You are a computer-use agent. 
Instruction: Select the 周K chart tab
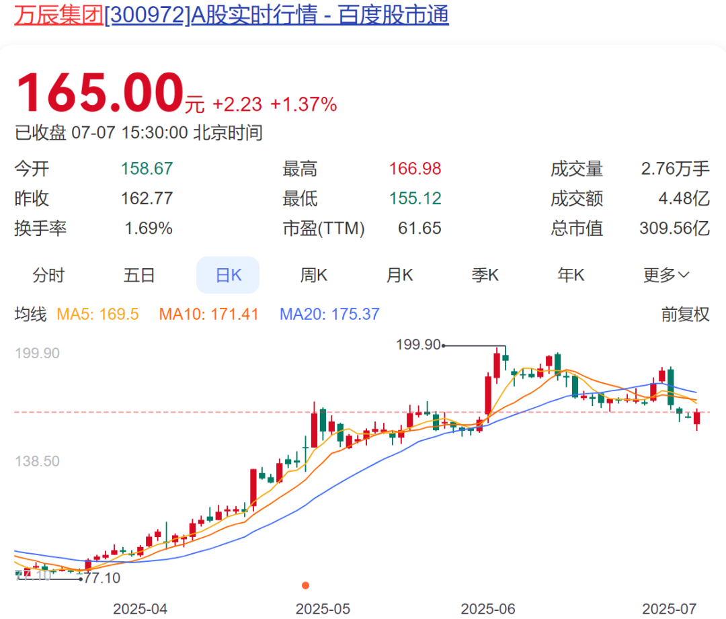click(x=313, y=275)
